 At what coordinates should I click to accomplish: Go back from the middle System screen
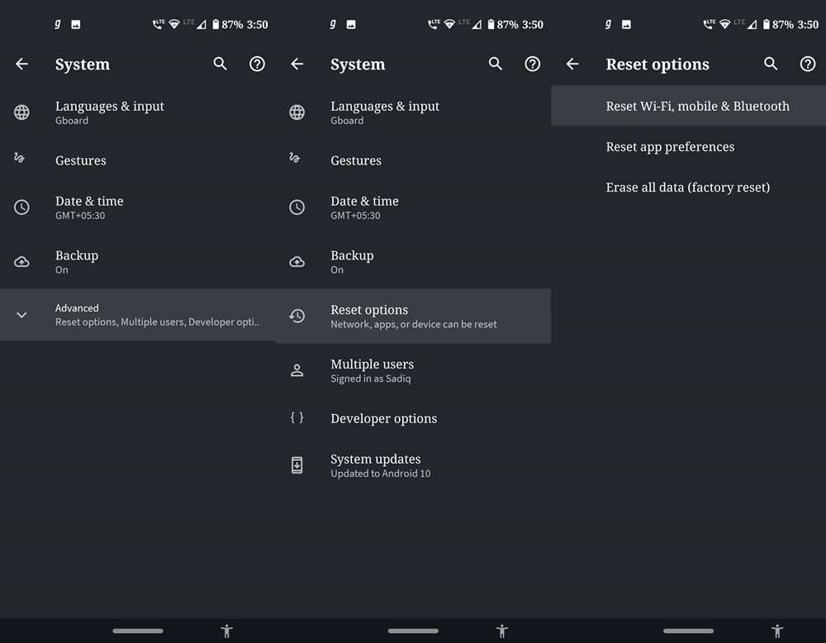tap(297, 64)
